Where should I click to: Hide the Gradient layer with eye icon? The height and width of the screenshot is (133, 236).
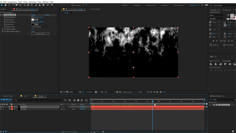point(1,107)
